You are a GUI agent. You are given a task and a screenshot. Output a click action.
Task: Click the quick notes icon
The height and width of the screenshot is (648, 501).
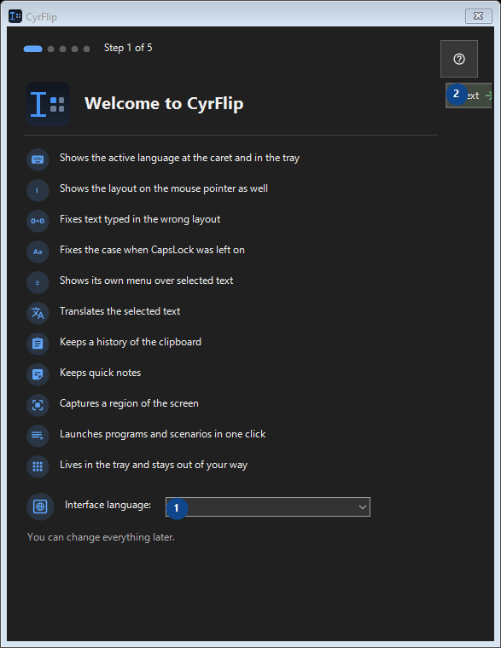[x=38, y=374]
